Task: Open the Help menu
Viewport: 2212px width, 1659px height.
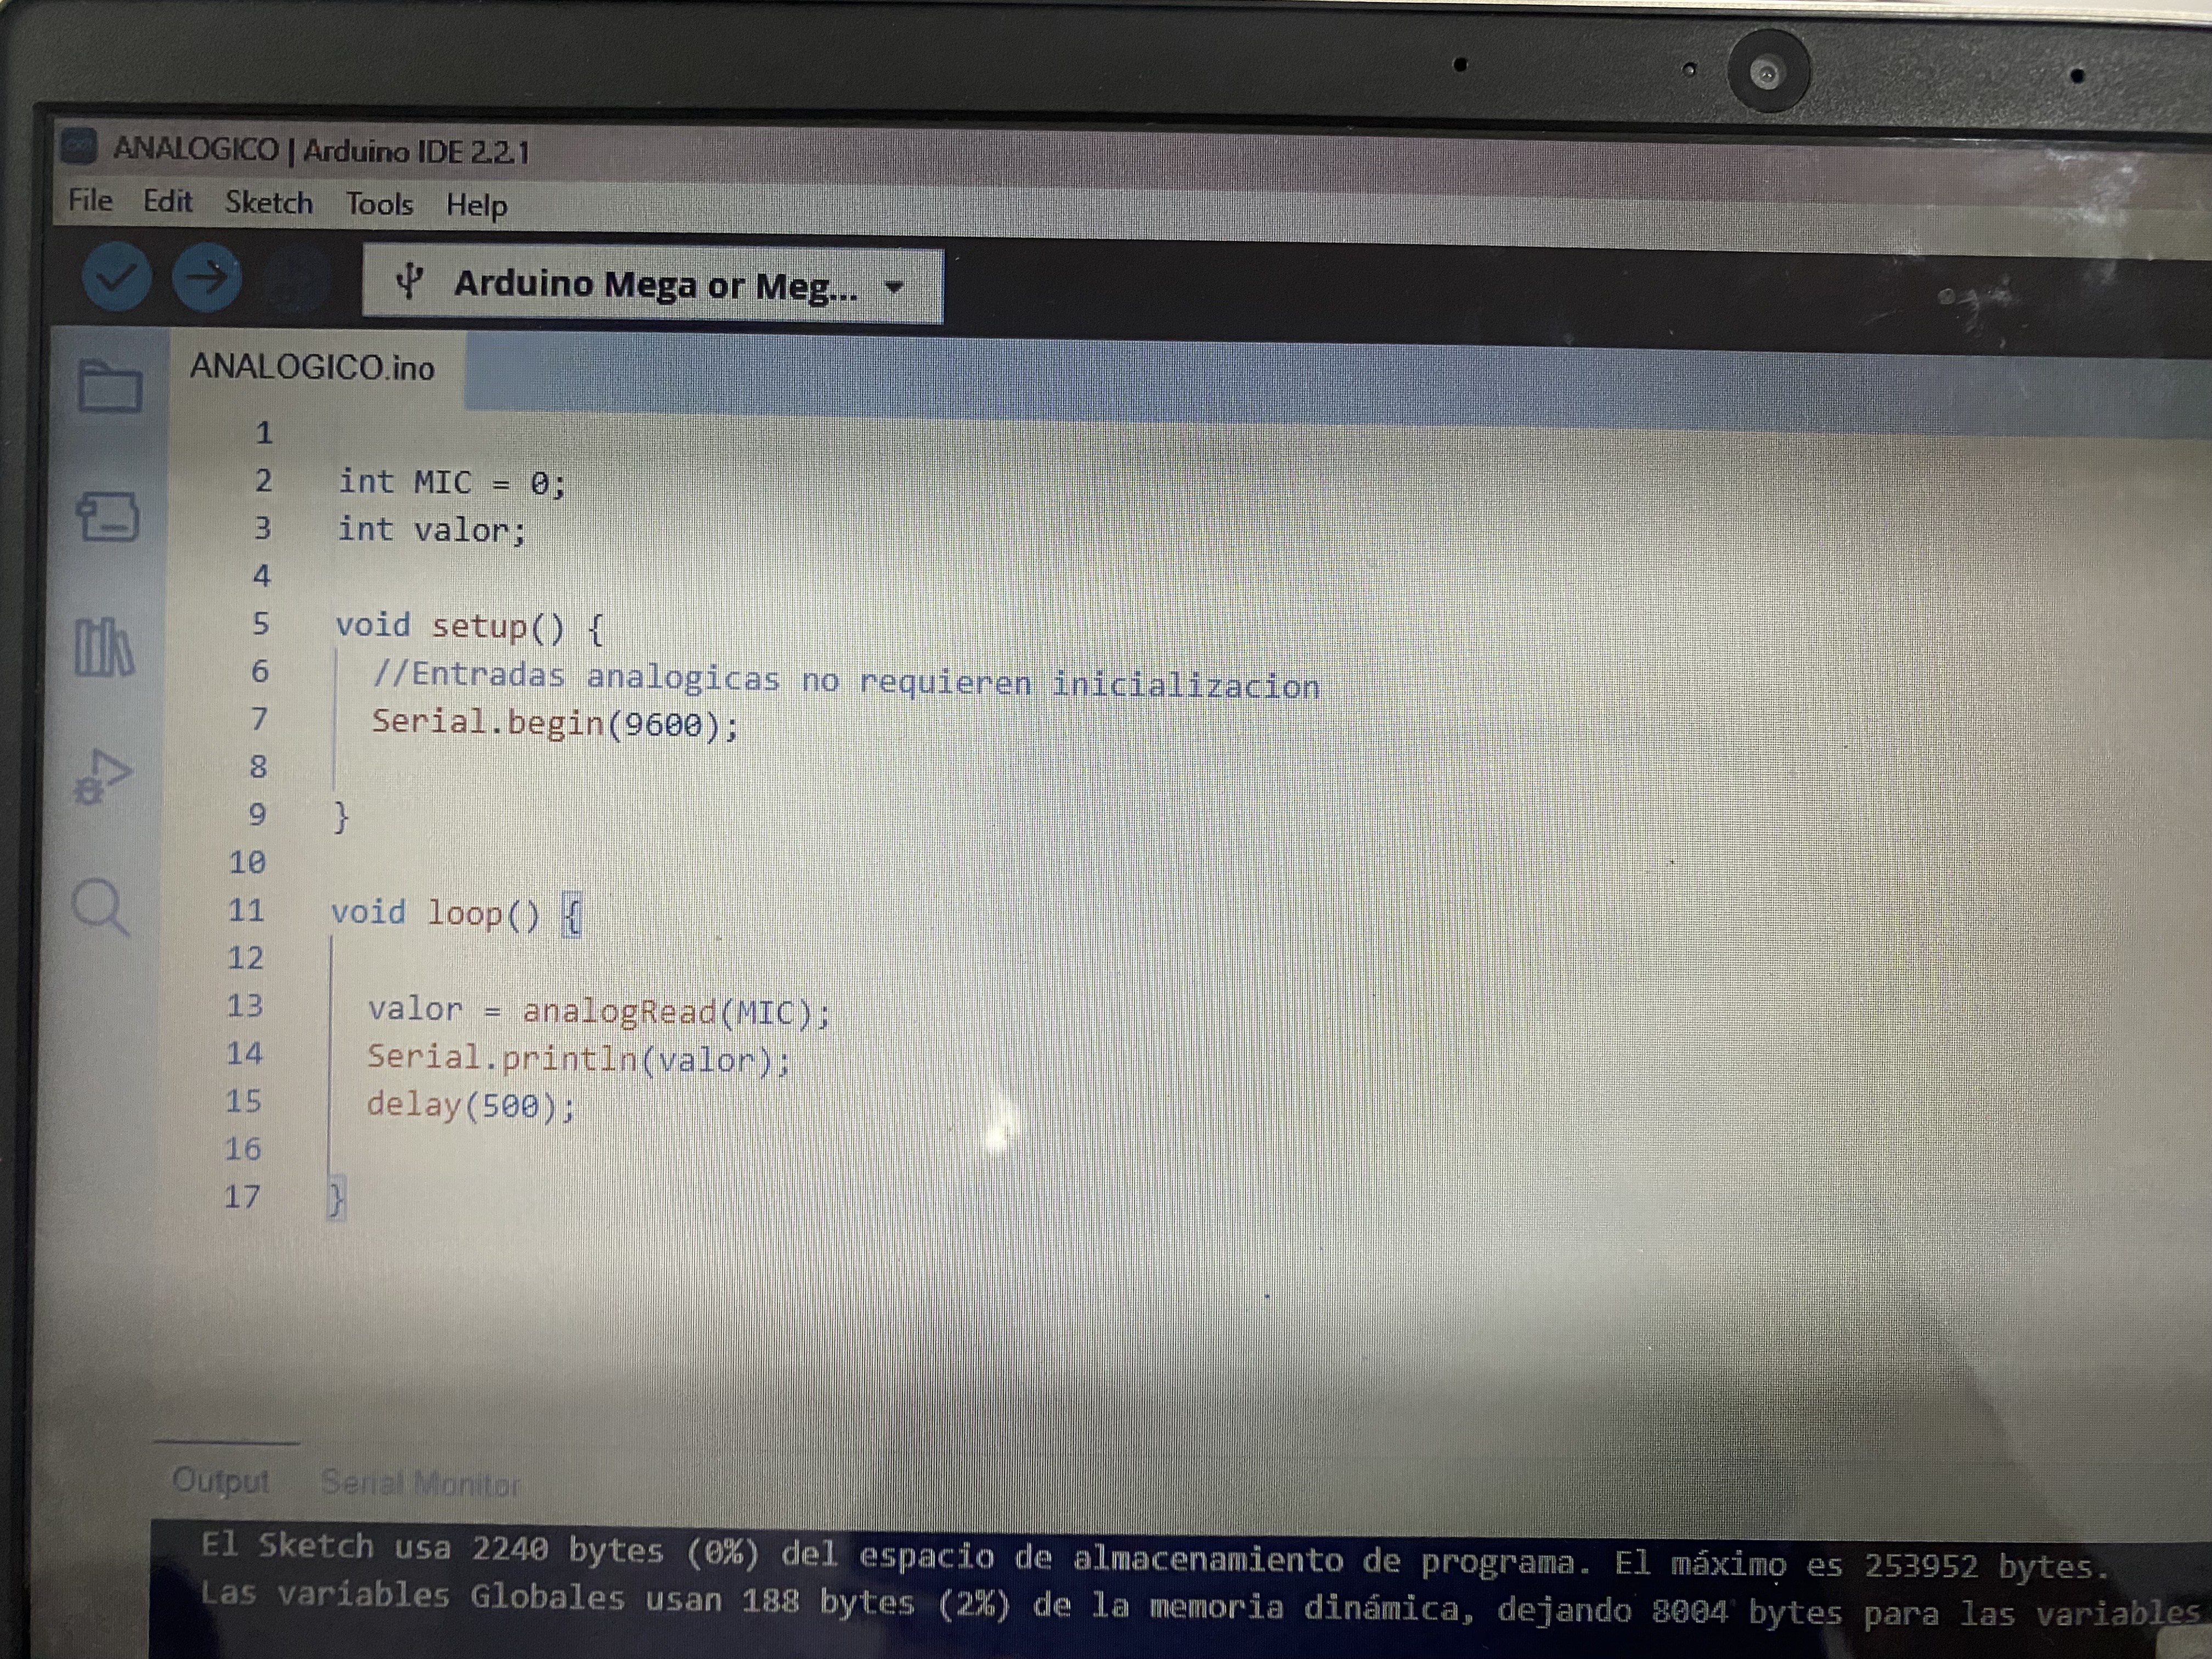Action: point(476,205)
